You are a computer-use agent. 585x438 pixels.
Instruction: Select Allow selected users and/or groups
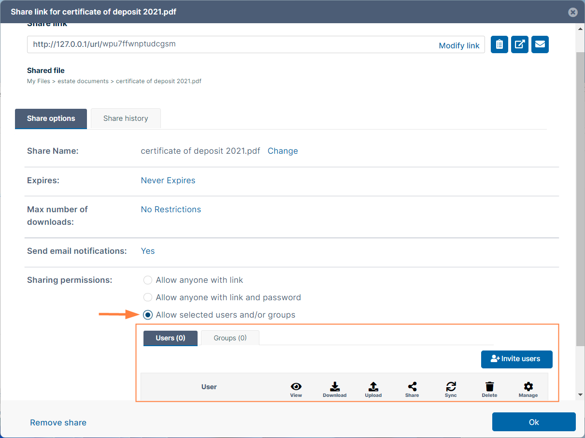(148, 315)
